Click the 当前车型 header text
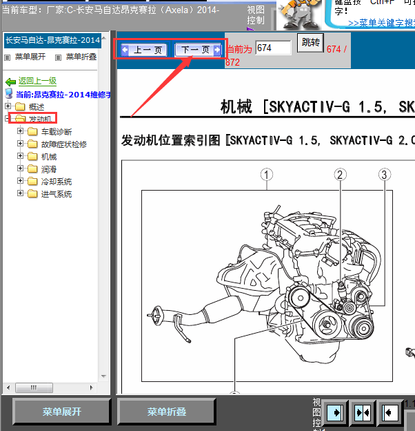 point(111,10)
